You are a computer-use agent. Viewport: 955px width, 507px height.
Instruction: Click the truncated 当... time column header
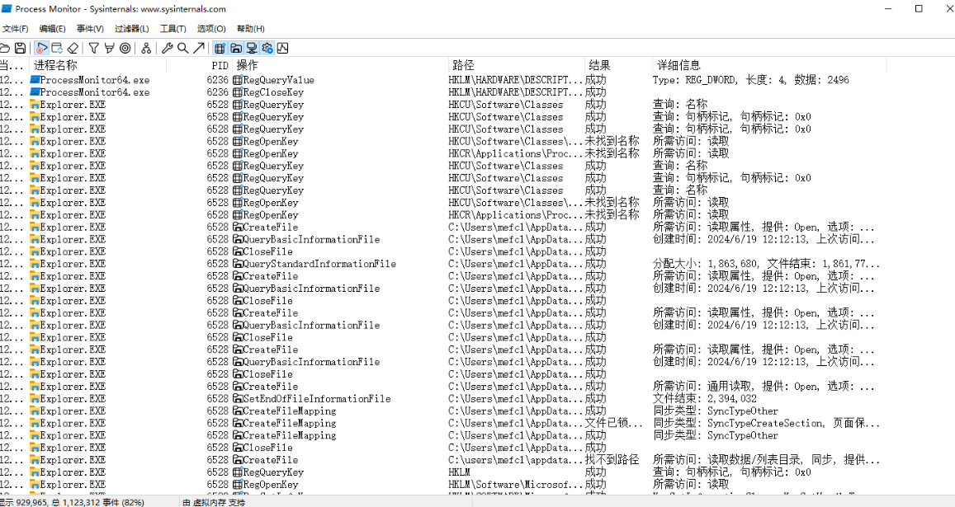(14, 65)
